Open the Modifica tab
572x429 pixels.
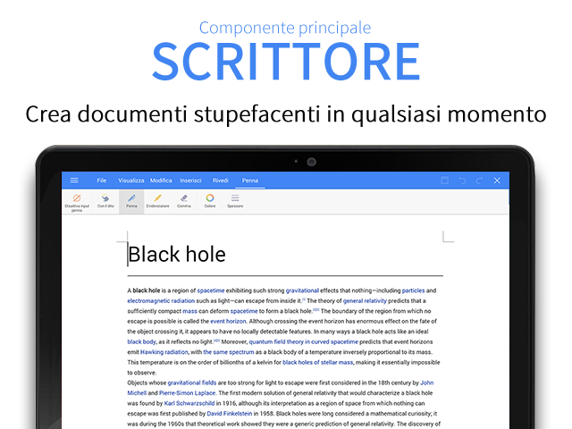click(x=161, y=181)
